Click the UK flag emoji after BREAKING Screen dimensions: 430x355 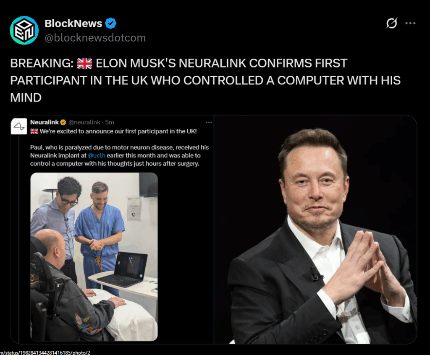pyautogui.click(x=84, y=64)
